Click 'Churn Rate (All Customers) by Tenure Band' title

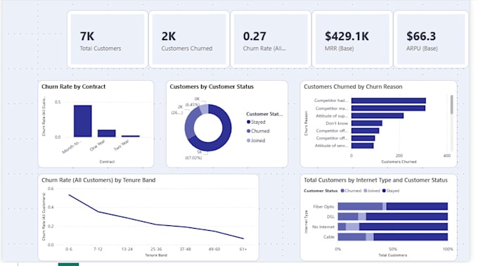(x=98, y=180)
